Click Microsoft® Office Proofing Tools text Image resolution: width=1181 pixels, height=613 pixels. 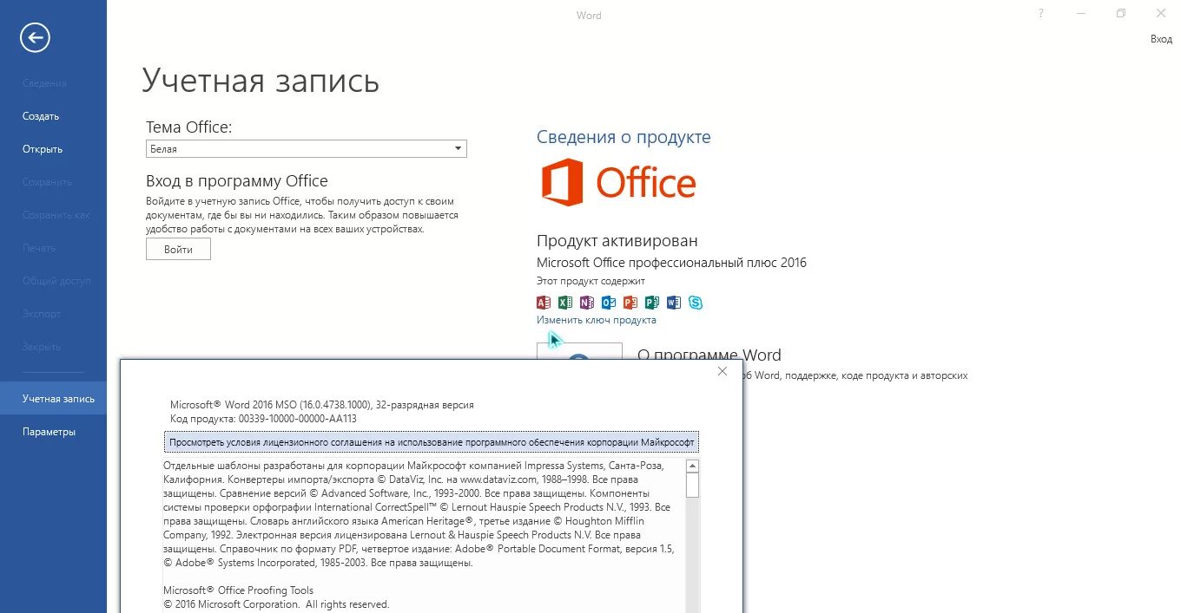pos(238,590)
